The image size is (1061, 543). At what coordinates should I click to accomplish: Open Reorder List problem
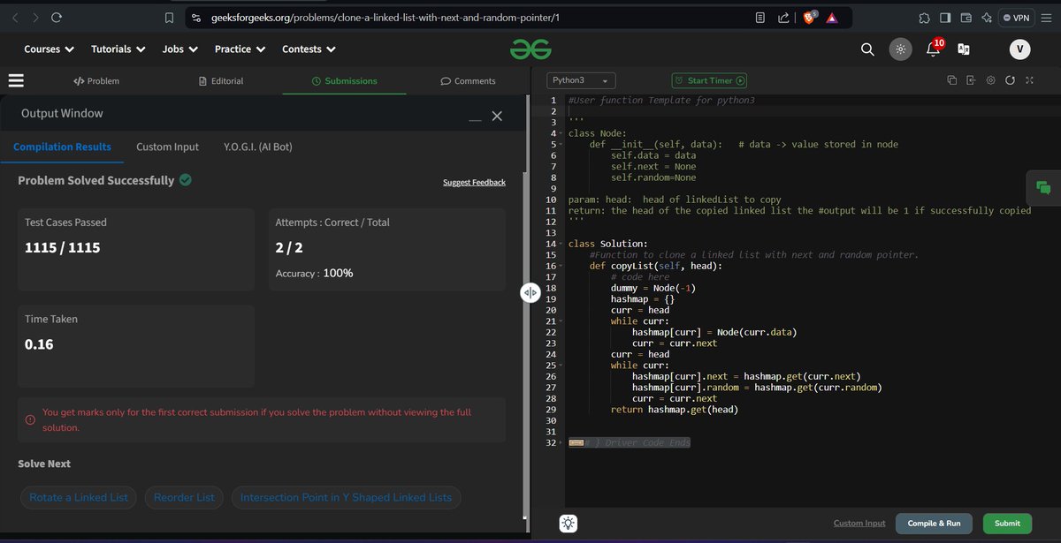pyautogui.click(x=184, y=497)
